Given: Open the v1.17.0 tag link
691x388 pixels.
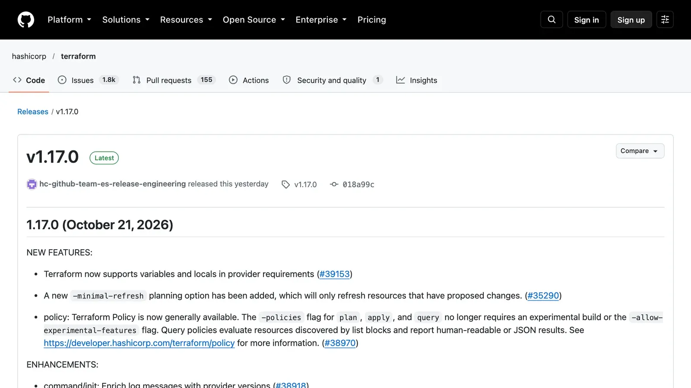Looking at the screenshot, I should 305,185.
